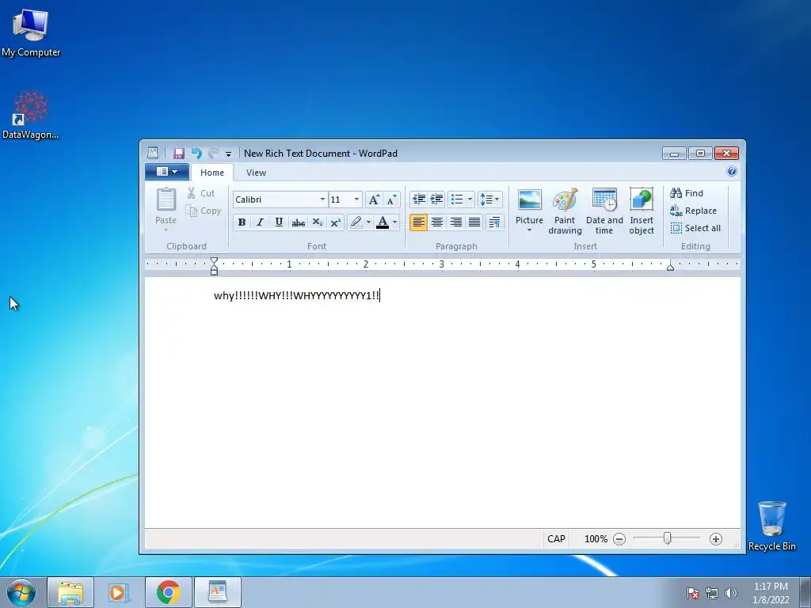Click in the document text line

click(x=297, y=296)
